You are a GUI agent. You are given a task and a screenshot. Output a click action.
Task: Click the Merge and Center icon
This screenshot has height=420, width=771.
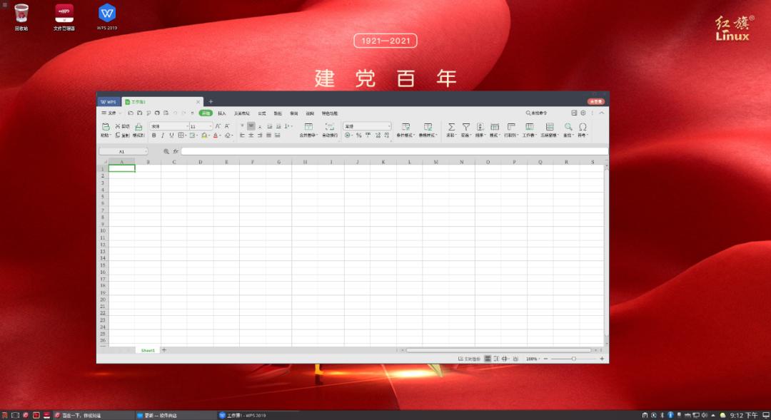[308, 127]
